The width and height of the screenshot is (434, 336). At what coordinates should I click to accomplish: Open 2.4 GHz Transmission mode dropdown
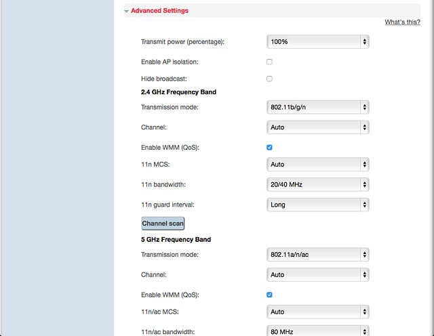tap(318, 107)
